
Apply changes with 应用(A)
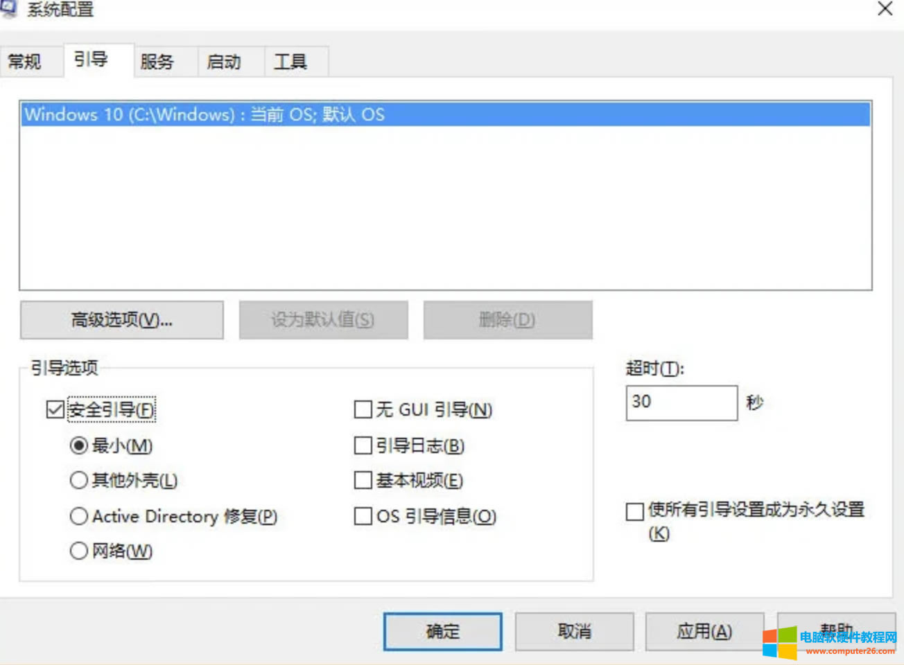pyautogui.click(x=704, y=631)
